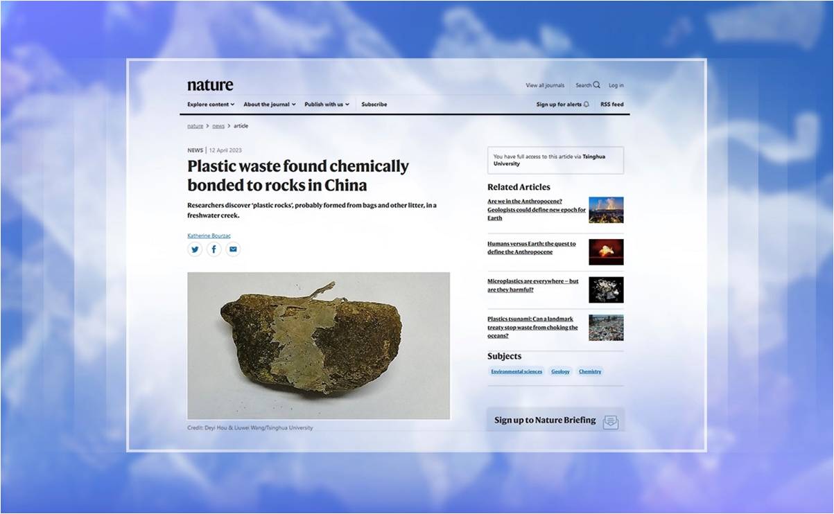Expand the Explore content menu

211,105
